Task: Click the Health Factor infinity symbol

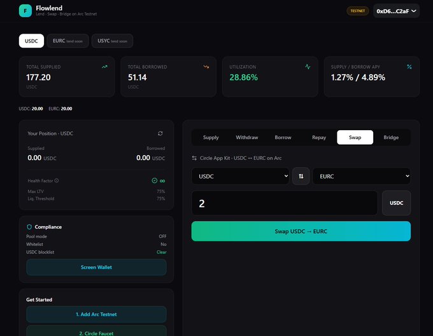Action: tap(162, 181)
